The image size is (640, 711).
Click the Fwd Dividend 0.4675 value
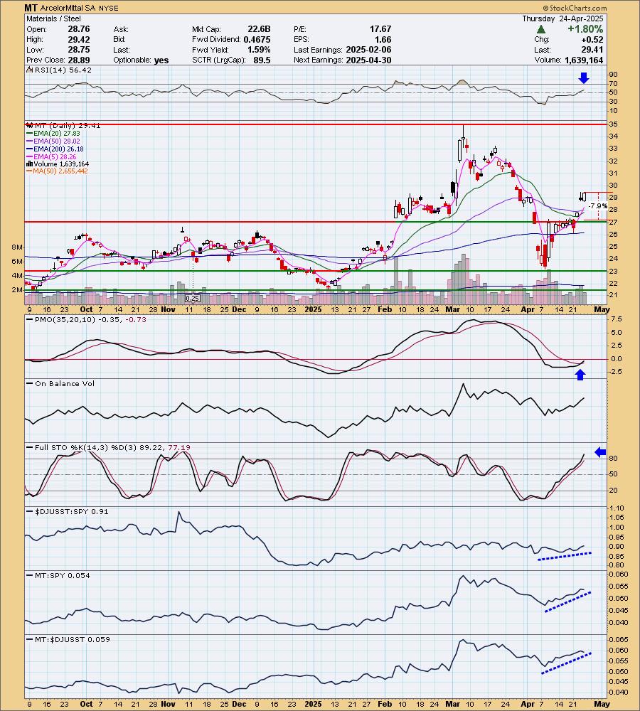click(x=257, y=39)
